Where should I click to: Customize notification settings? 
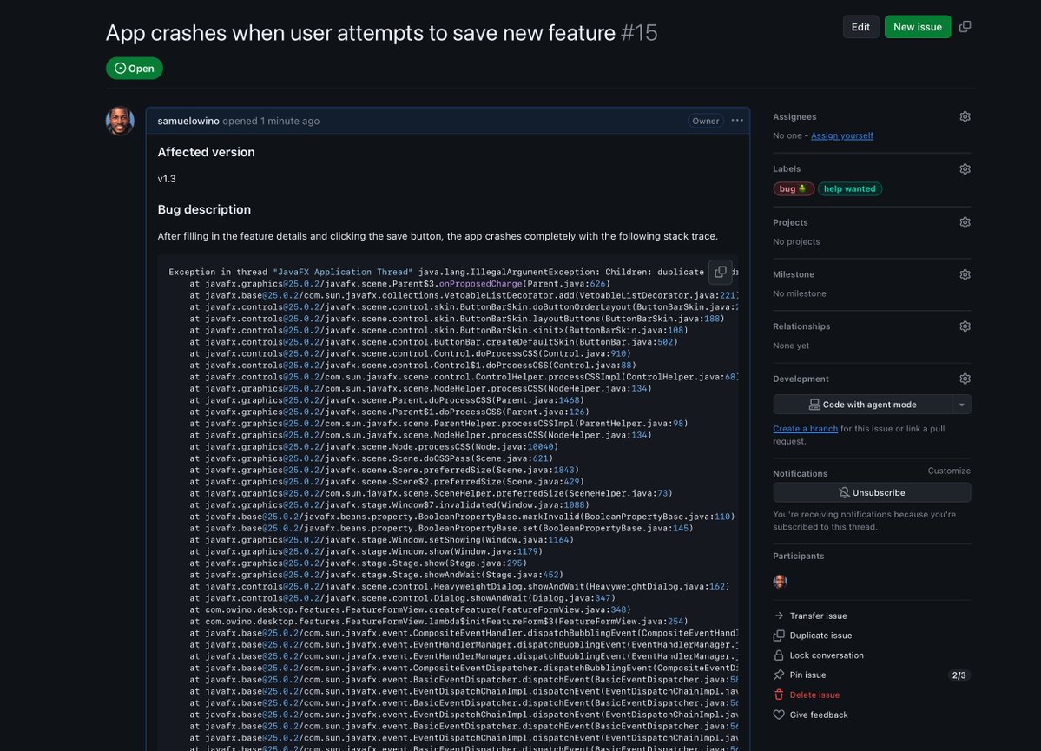[949, 471]
